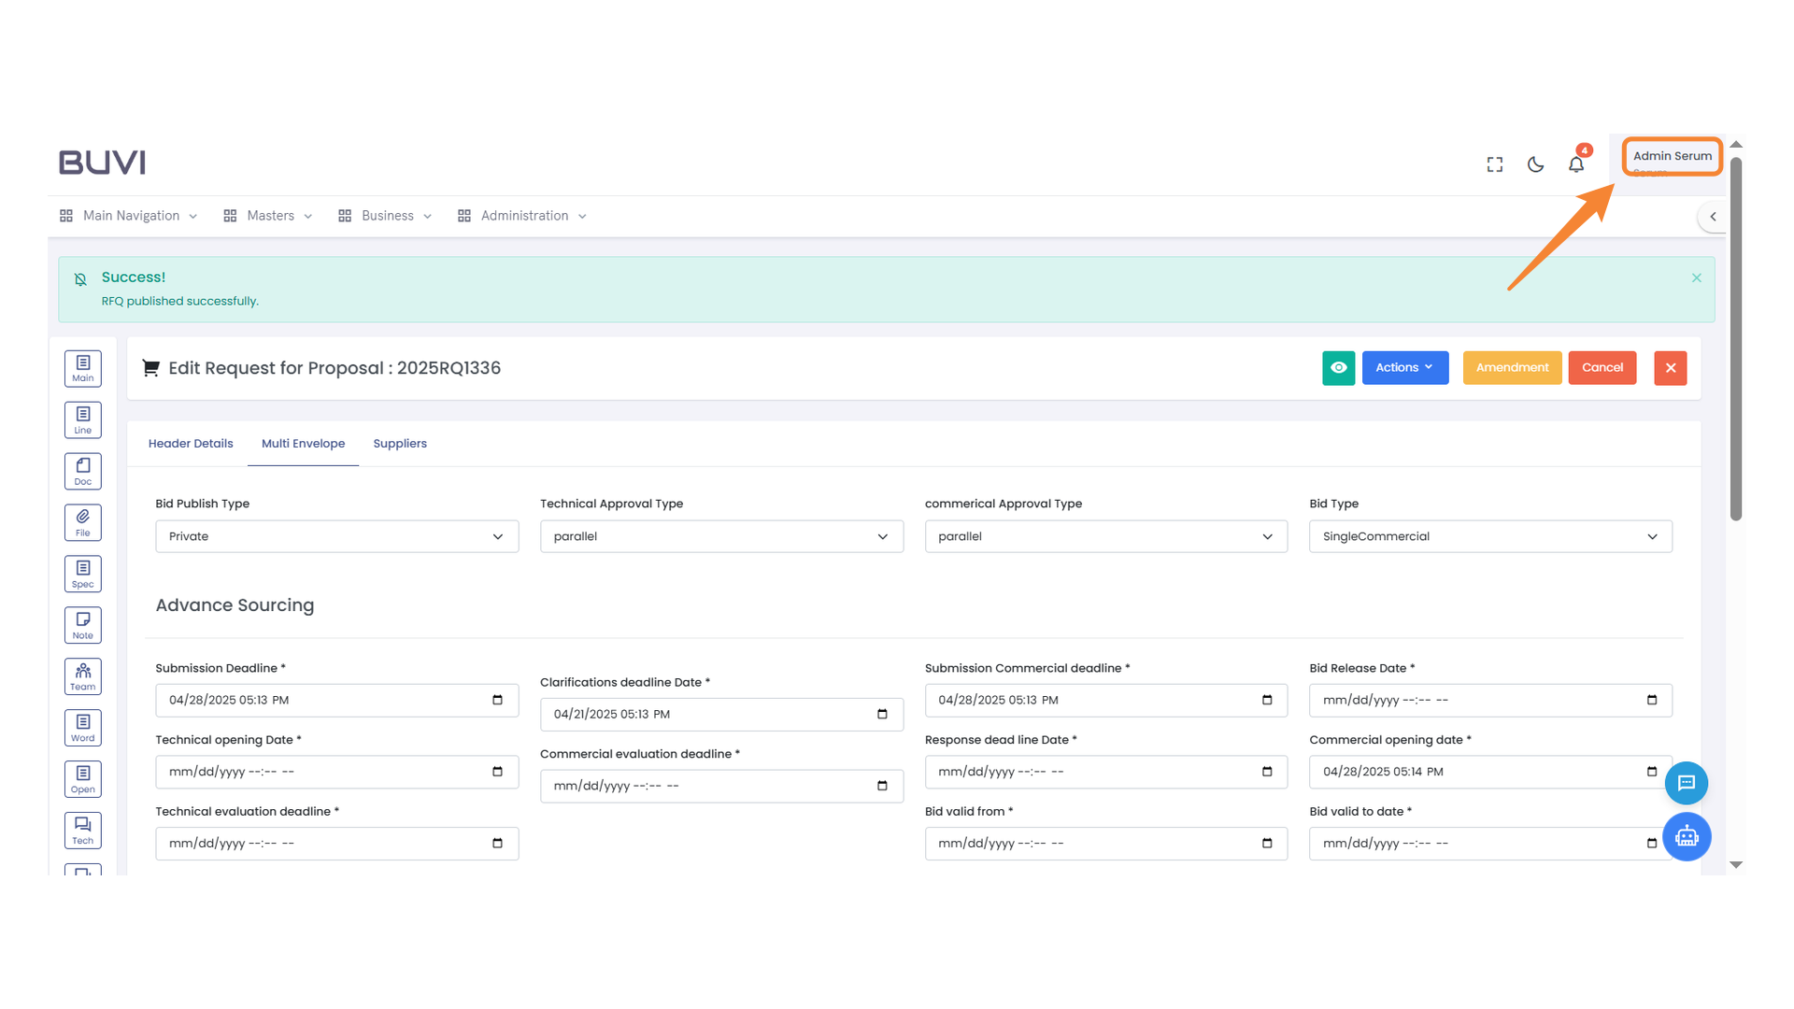1794x1009 pixels.
Task: Click the Amendment button
Action: tap(1512, 367)
